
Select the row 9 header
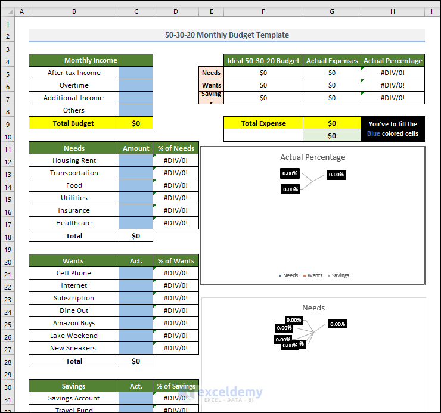(x=7, y=123)
